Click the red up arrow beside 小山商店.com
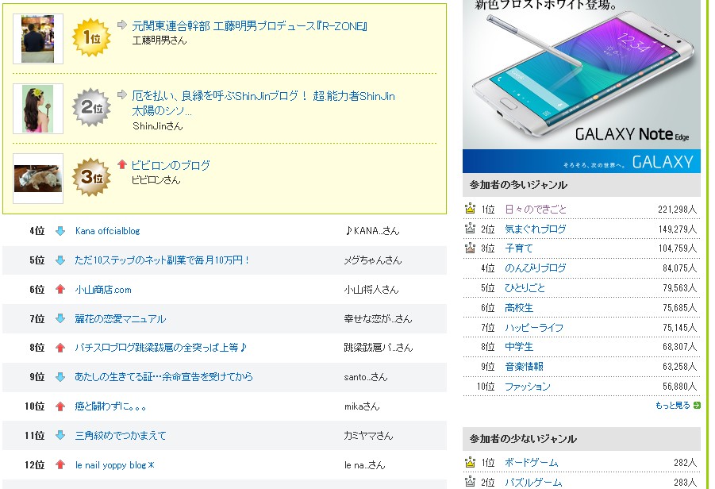Screen dimensions: 715x489 [x=60, y=290]
